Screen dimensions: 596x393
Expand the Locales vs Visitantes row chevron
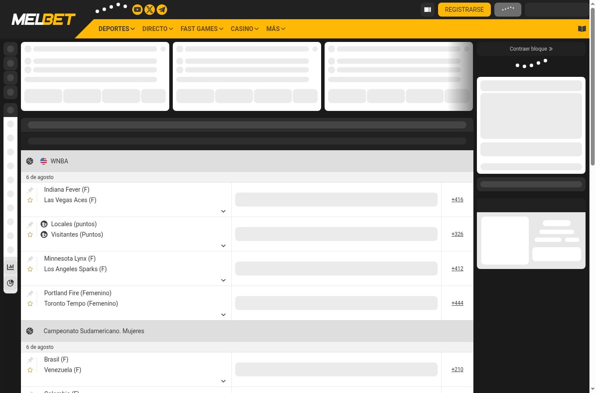[x=223, y=246]
